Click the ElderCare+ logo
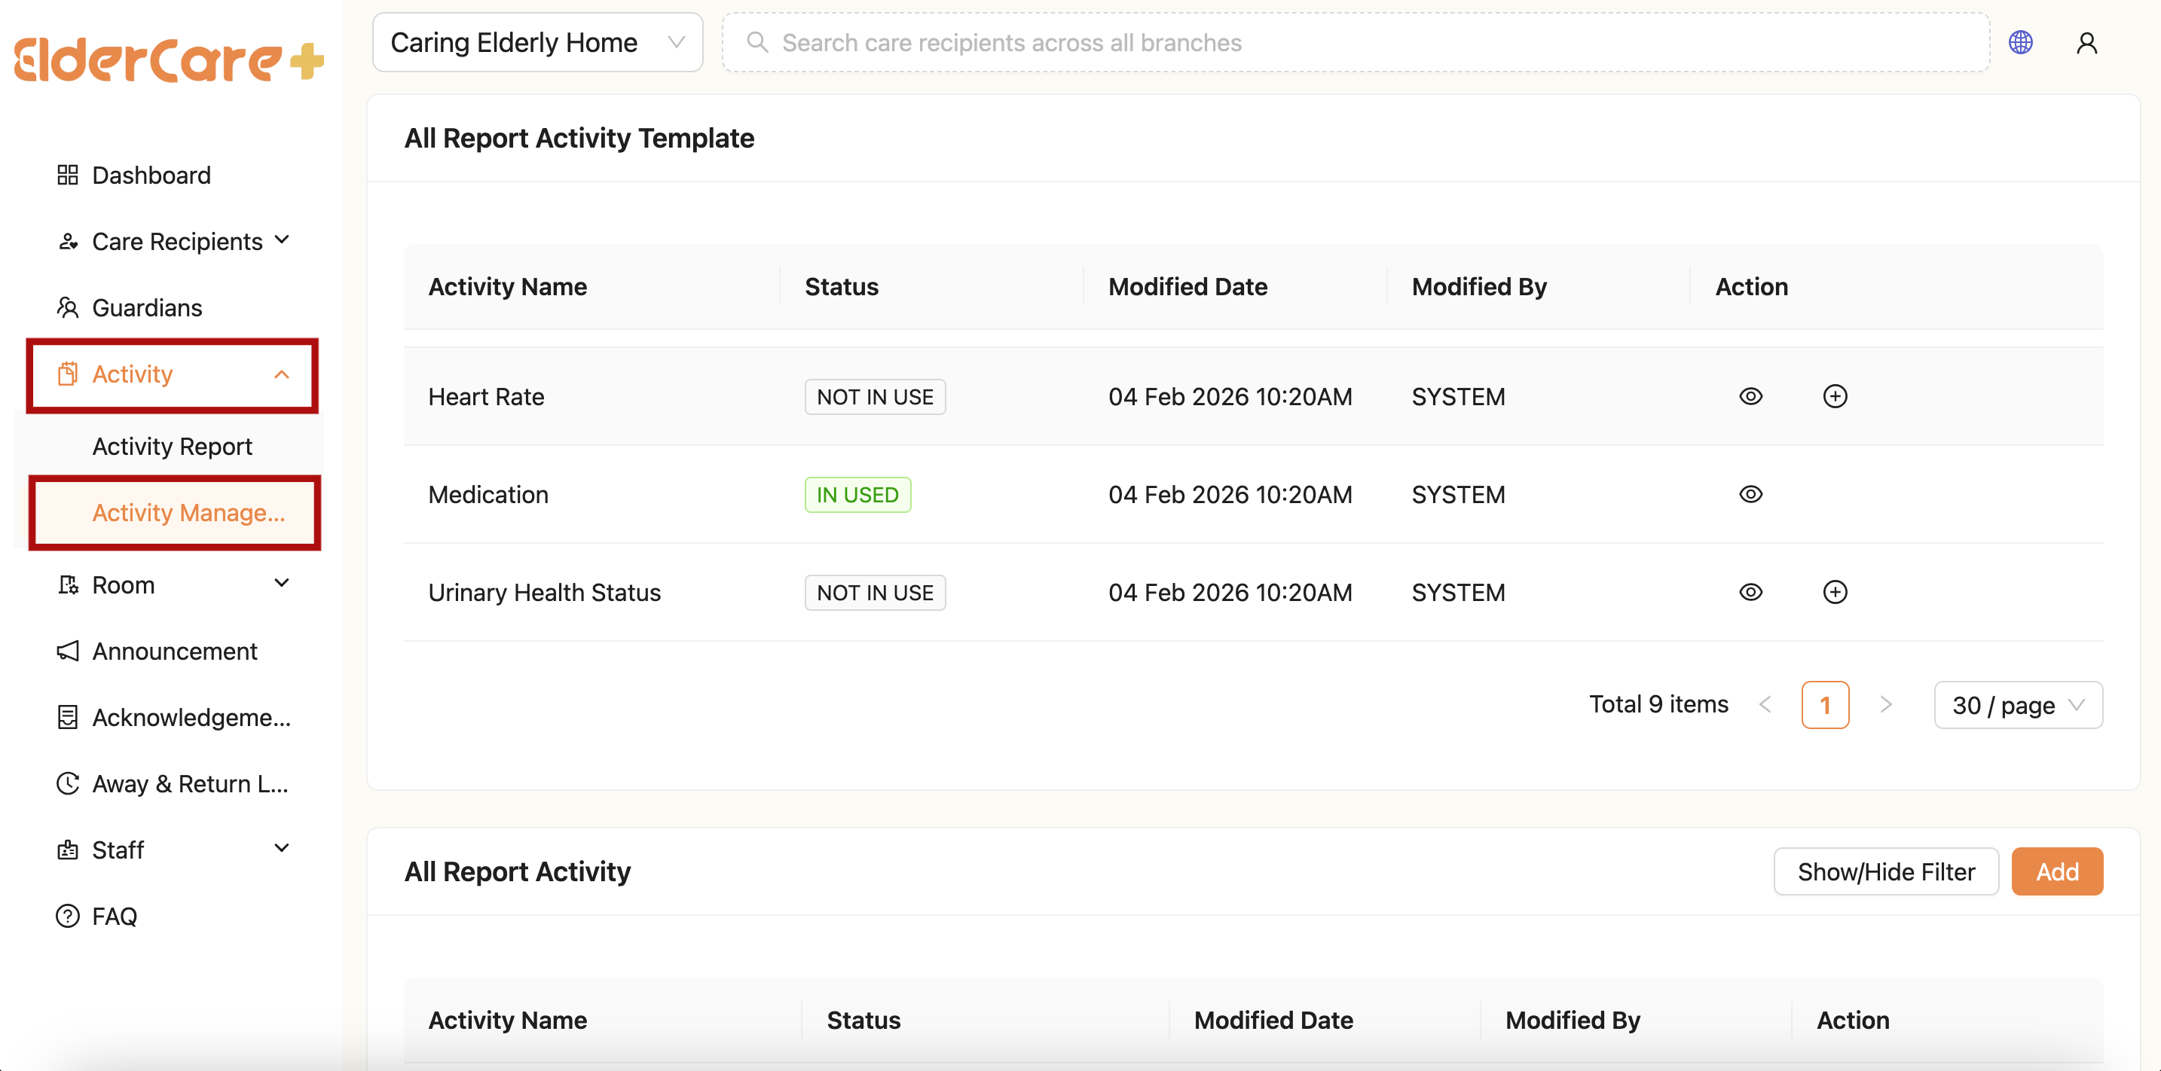2161x1071 pixels. coord(169,59)
